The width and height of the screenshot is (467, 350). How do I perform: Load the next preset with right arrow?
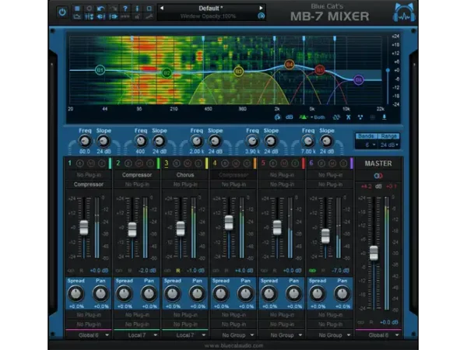(261, 8)
